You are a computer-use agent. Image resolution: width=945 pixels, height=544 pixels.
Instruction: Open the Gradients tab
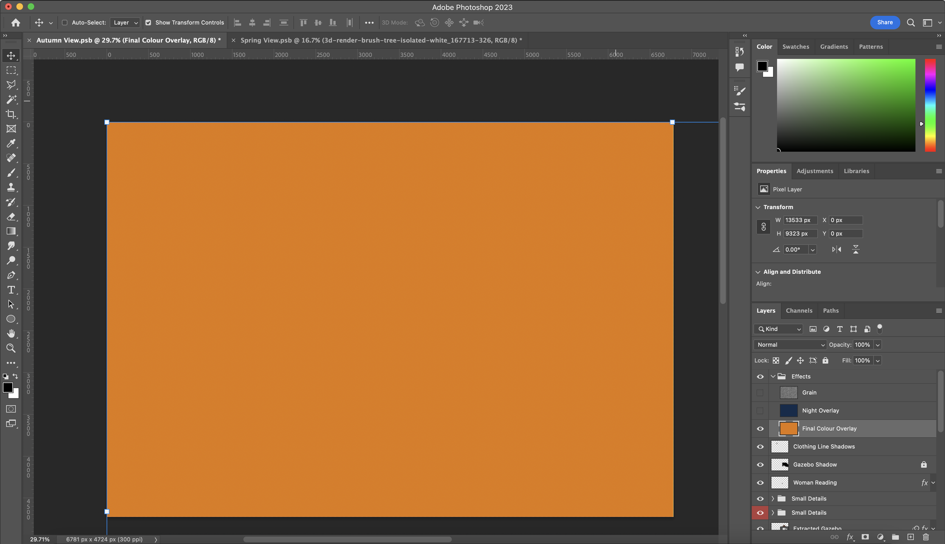click(x=833, y=47)
